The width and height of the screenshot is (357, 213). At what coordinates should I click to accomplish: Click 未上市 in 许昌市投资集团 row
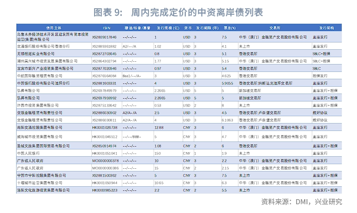pyautogui.click(x=244, y=106)
